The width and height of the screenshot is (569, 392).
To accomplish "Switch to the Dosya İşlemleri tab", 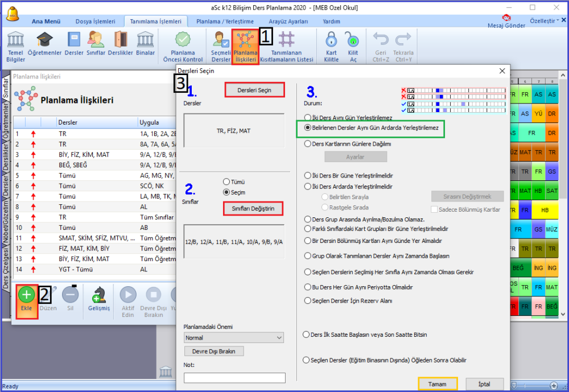I will point(95,22).
